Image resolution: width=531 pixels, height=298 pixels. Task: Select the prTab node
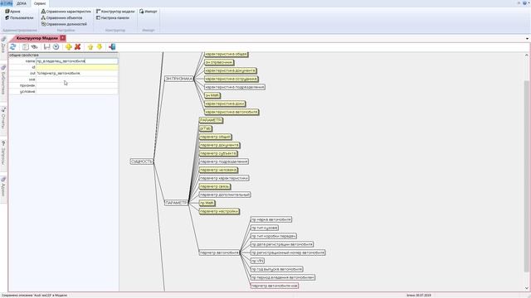[x=205, y=128]
